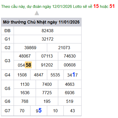118x118 pixels.
Task: Select the G7 number 70
Action: click(22, 111)
